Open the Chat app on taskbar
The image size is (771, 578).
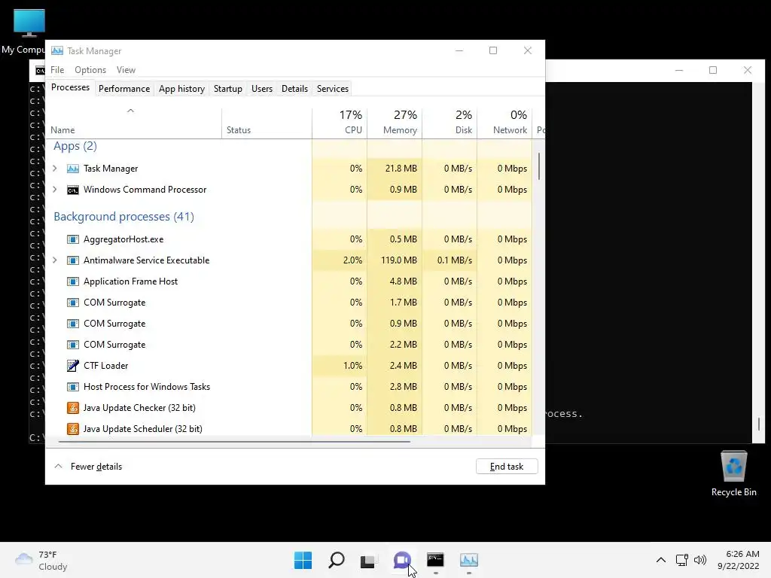tap(402, 560)
